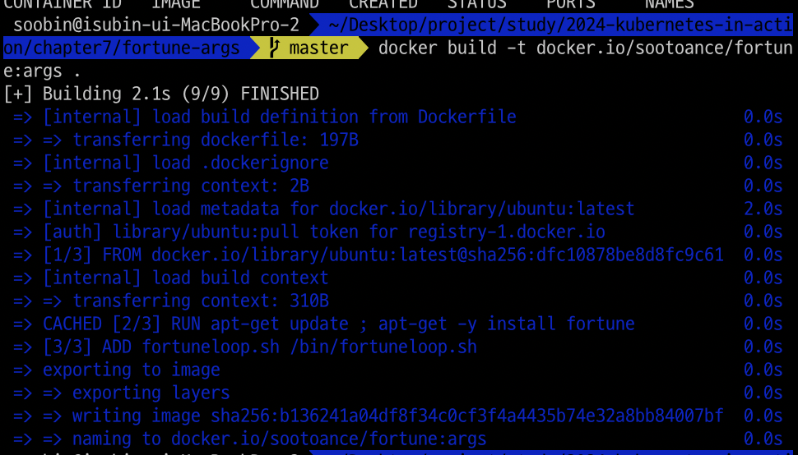Click the 'CONTAINER ID' column header
The width and height of the screenshot is (798, 455).
point(63,4)
